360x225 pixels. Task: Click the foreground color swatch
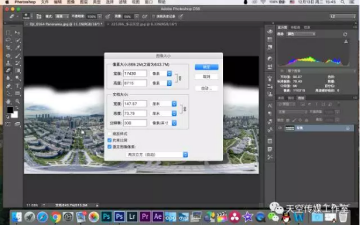coord(10,110)
